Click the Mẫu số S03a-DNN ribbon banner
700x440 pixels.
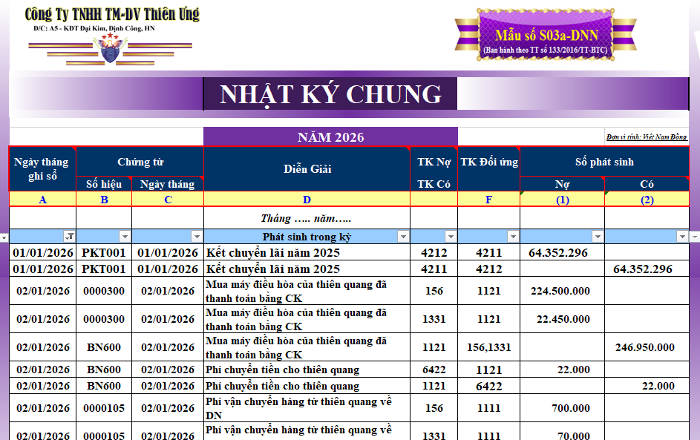pyautogui.click(x=545, y=35)
